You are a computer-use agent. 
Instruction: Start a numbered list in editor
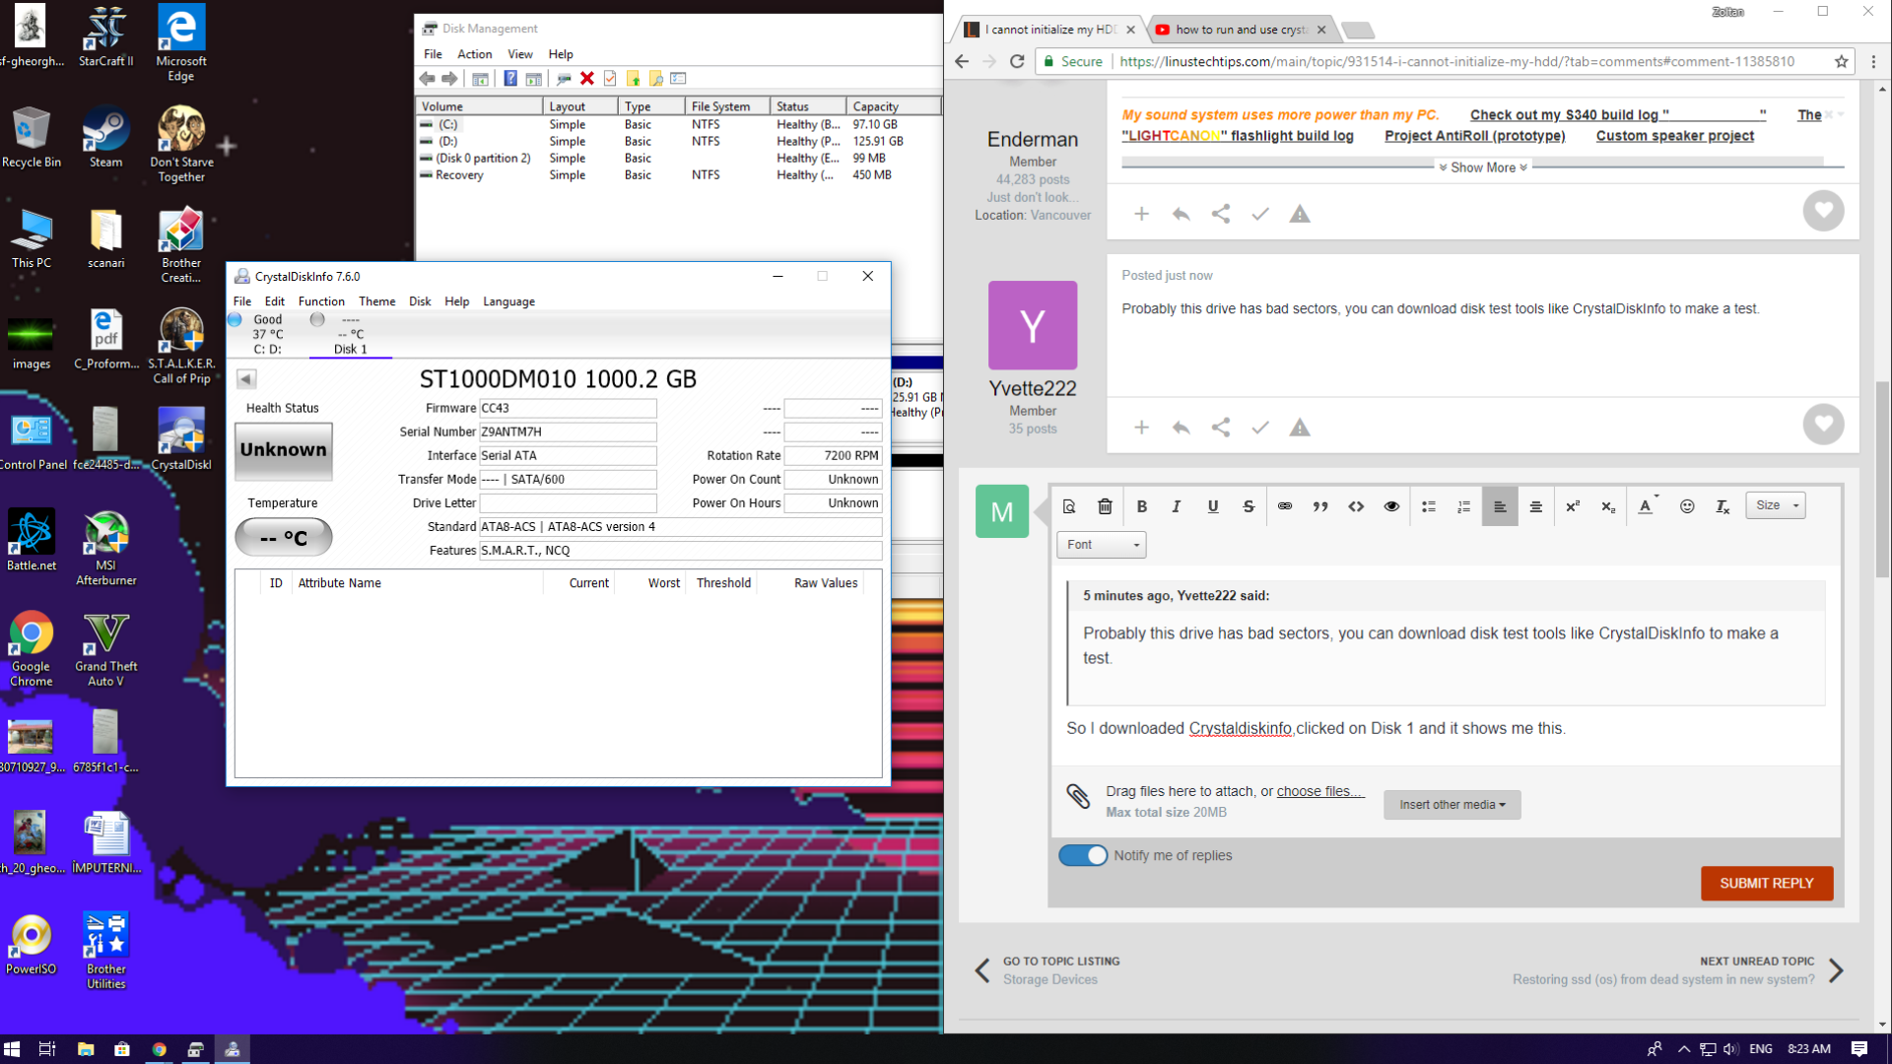click(1464, 506)
